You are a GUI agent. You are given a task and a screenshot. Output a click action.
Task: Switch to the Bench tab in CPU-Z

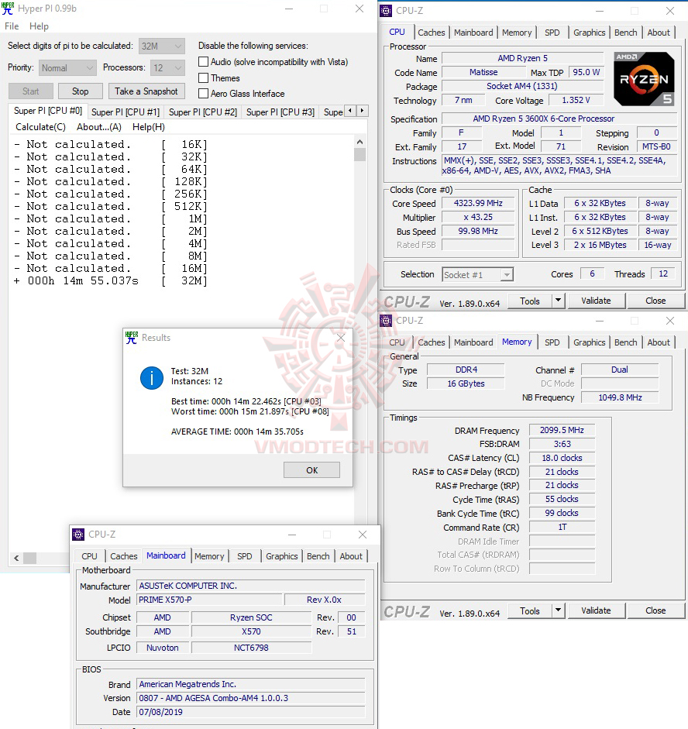point(624,32)
